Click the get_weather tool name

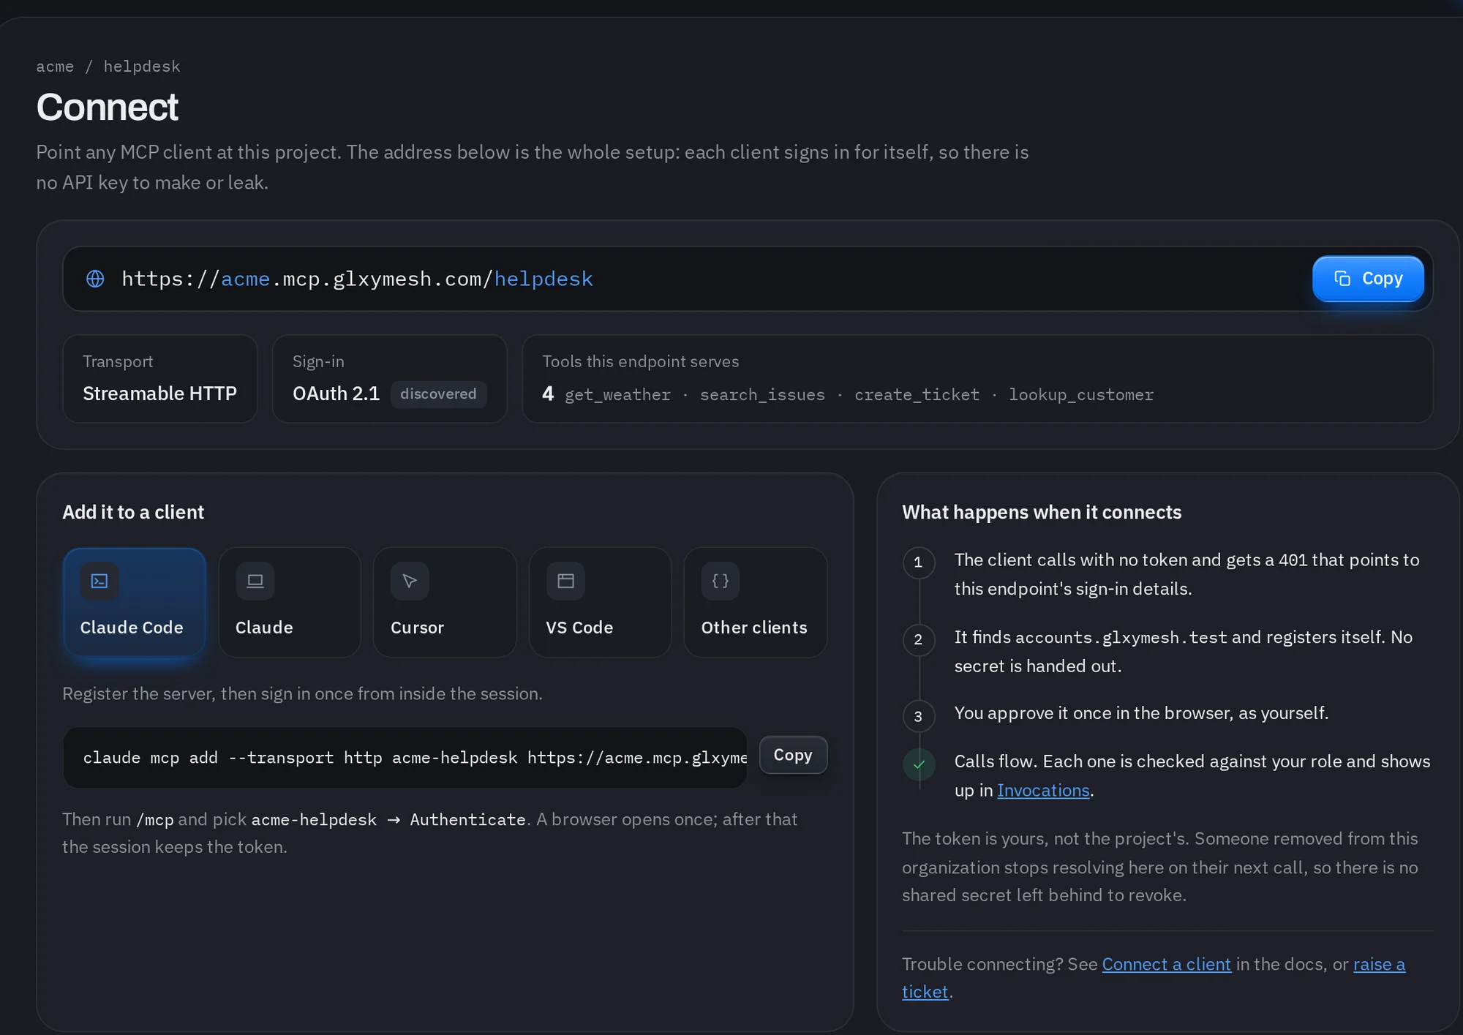pyautogui.click(x=617, y=395)
